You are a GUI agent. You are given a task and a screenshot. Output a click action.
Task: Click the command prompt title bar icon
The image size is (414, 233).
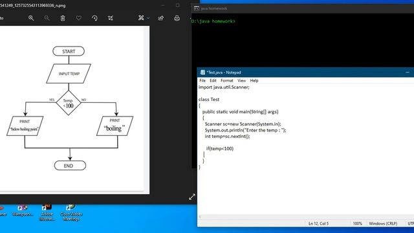coord(196,8)
